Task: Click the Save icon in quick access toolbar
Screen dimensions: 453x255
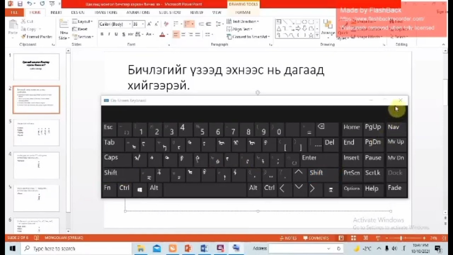Action: coord(19,4)
